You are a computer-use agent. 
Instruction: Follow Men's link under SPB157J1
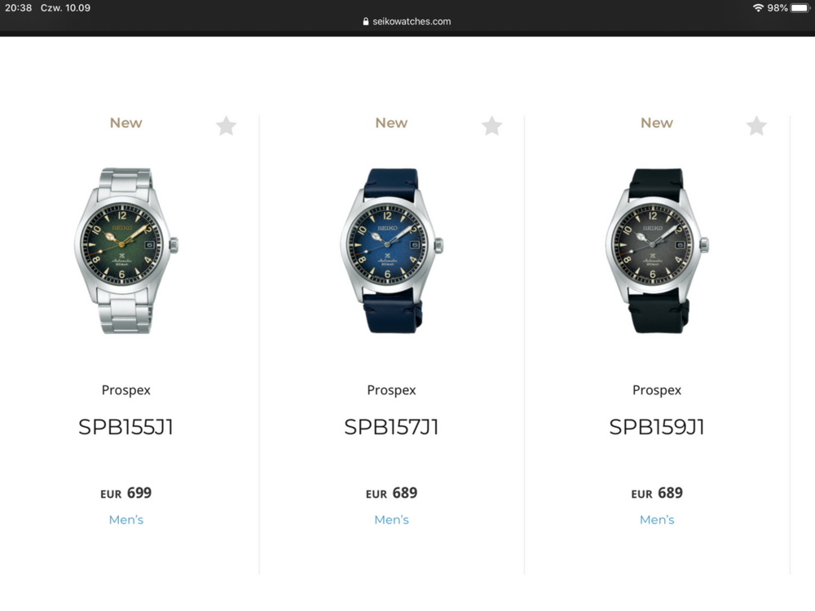click(391, 520)
